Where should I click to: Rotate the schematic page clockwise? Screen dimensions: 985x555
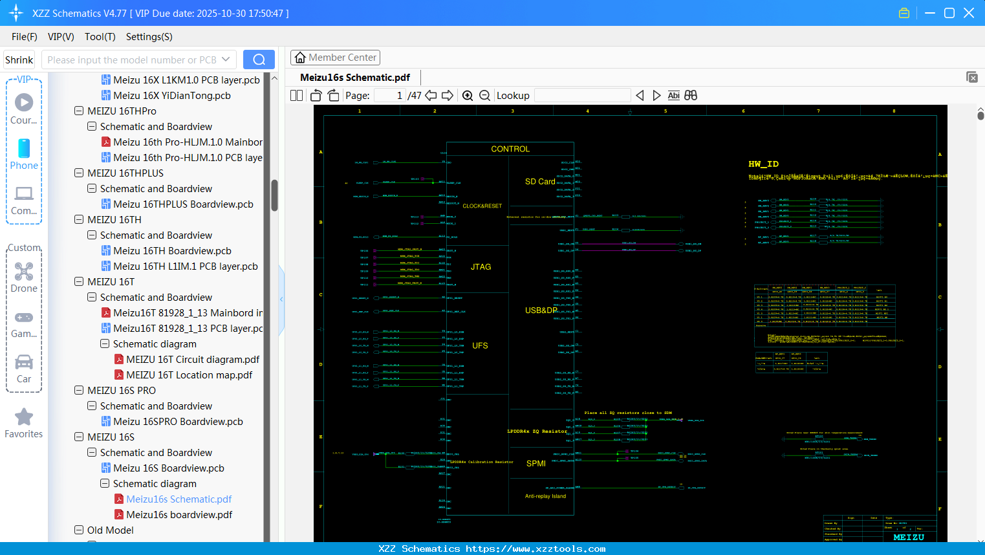click(x=332, y=95)
